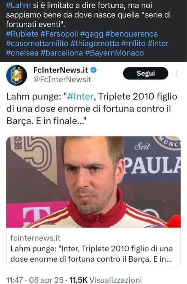Follow account with Segui button
Viewport: 187px width, 284px height.
(x=146, y=73)
